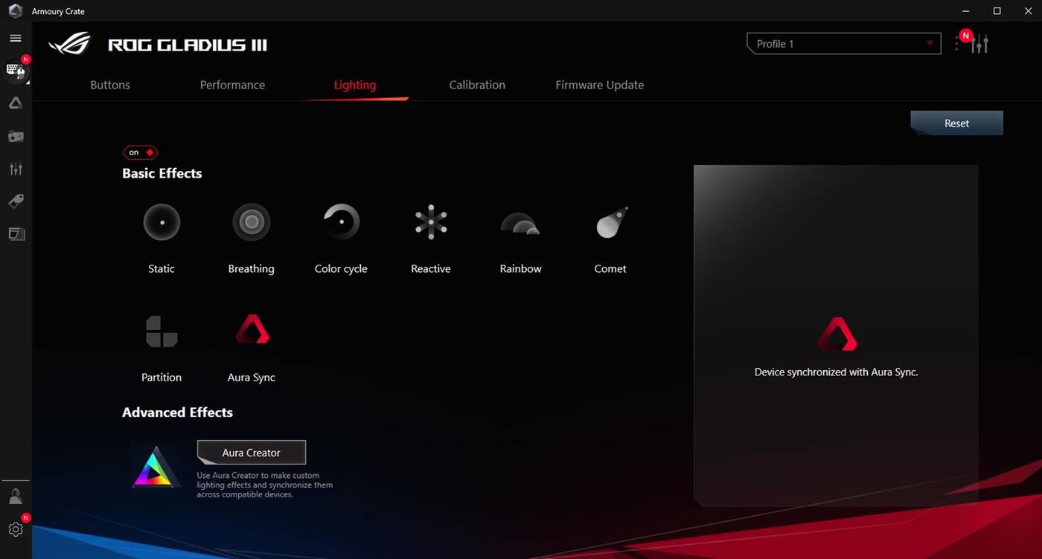Pick the Color cycle effect
The height and width of the screenshot is (559, 1042).
(341, 222)
